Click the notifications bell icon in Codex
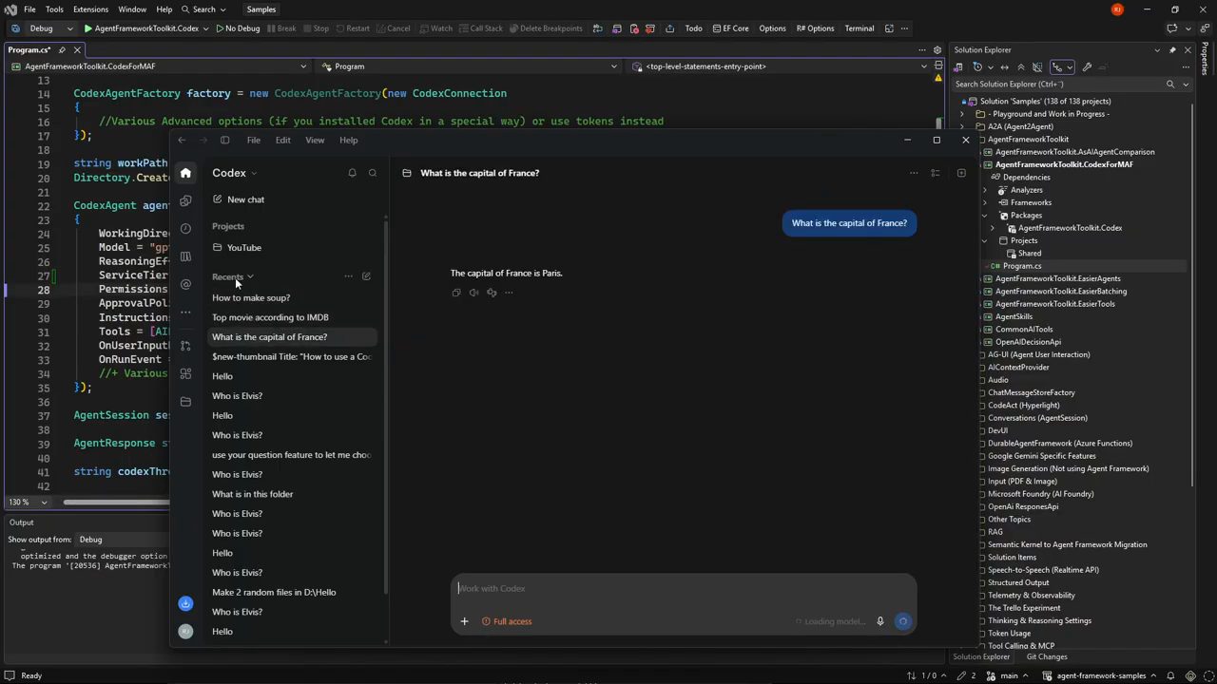The image size is (1217, 684). pyautogui.click(x=352, y=173)
